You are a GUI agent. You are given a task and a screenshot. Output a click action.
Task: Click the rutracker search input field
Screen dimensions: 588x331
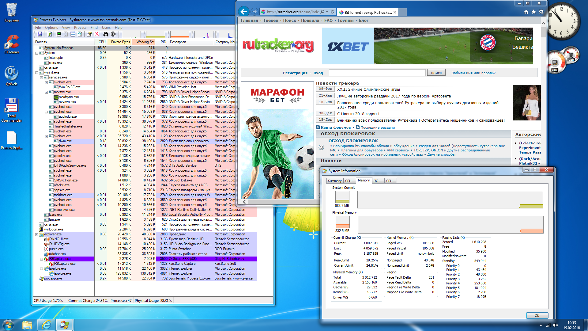pos(377,73)
